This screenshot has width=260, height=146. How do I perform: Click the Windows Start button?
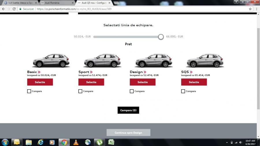5,142
